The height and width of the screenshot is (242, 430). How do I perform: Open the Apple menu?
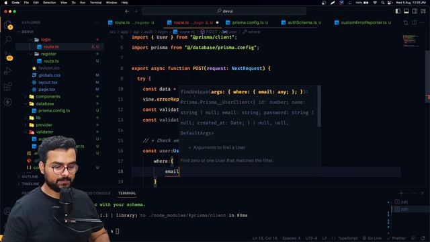tap(6, 3)
